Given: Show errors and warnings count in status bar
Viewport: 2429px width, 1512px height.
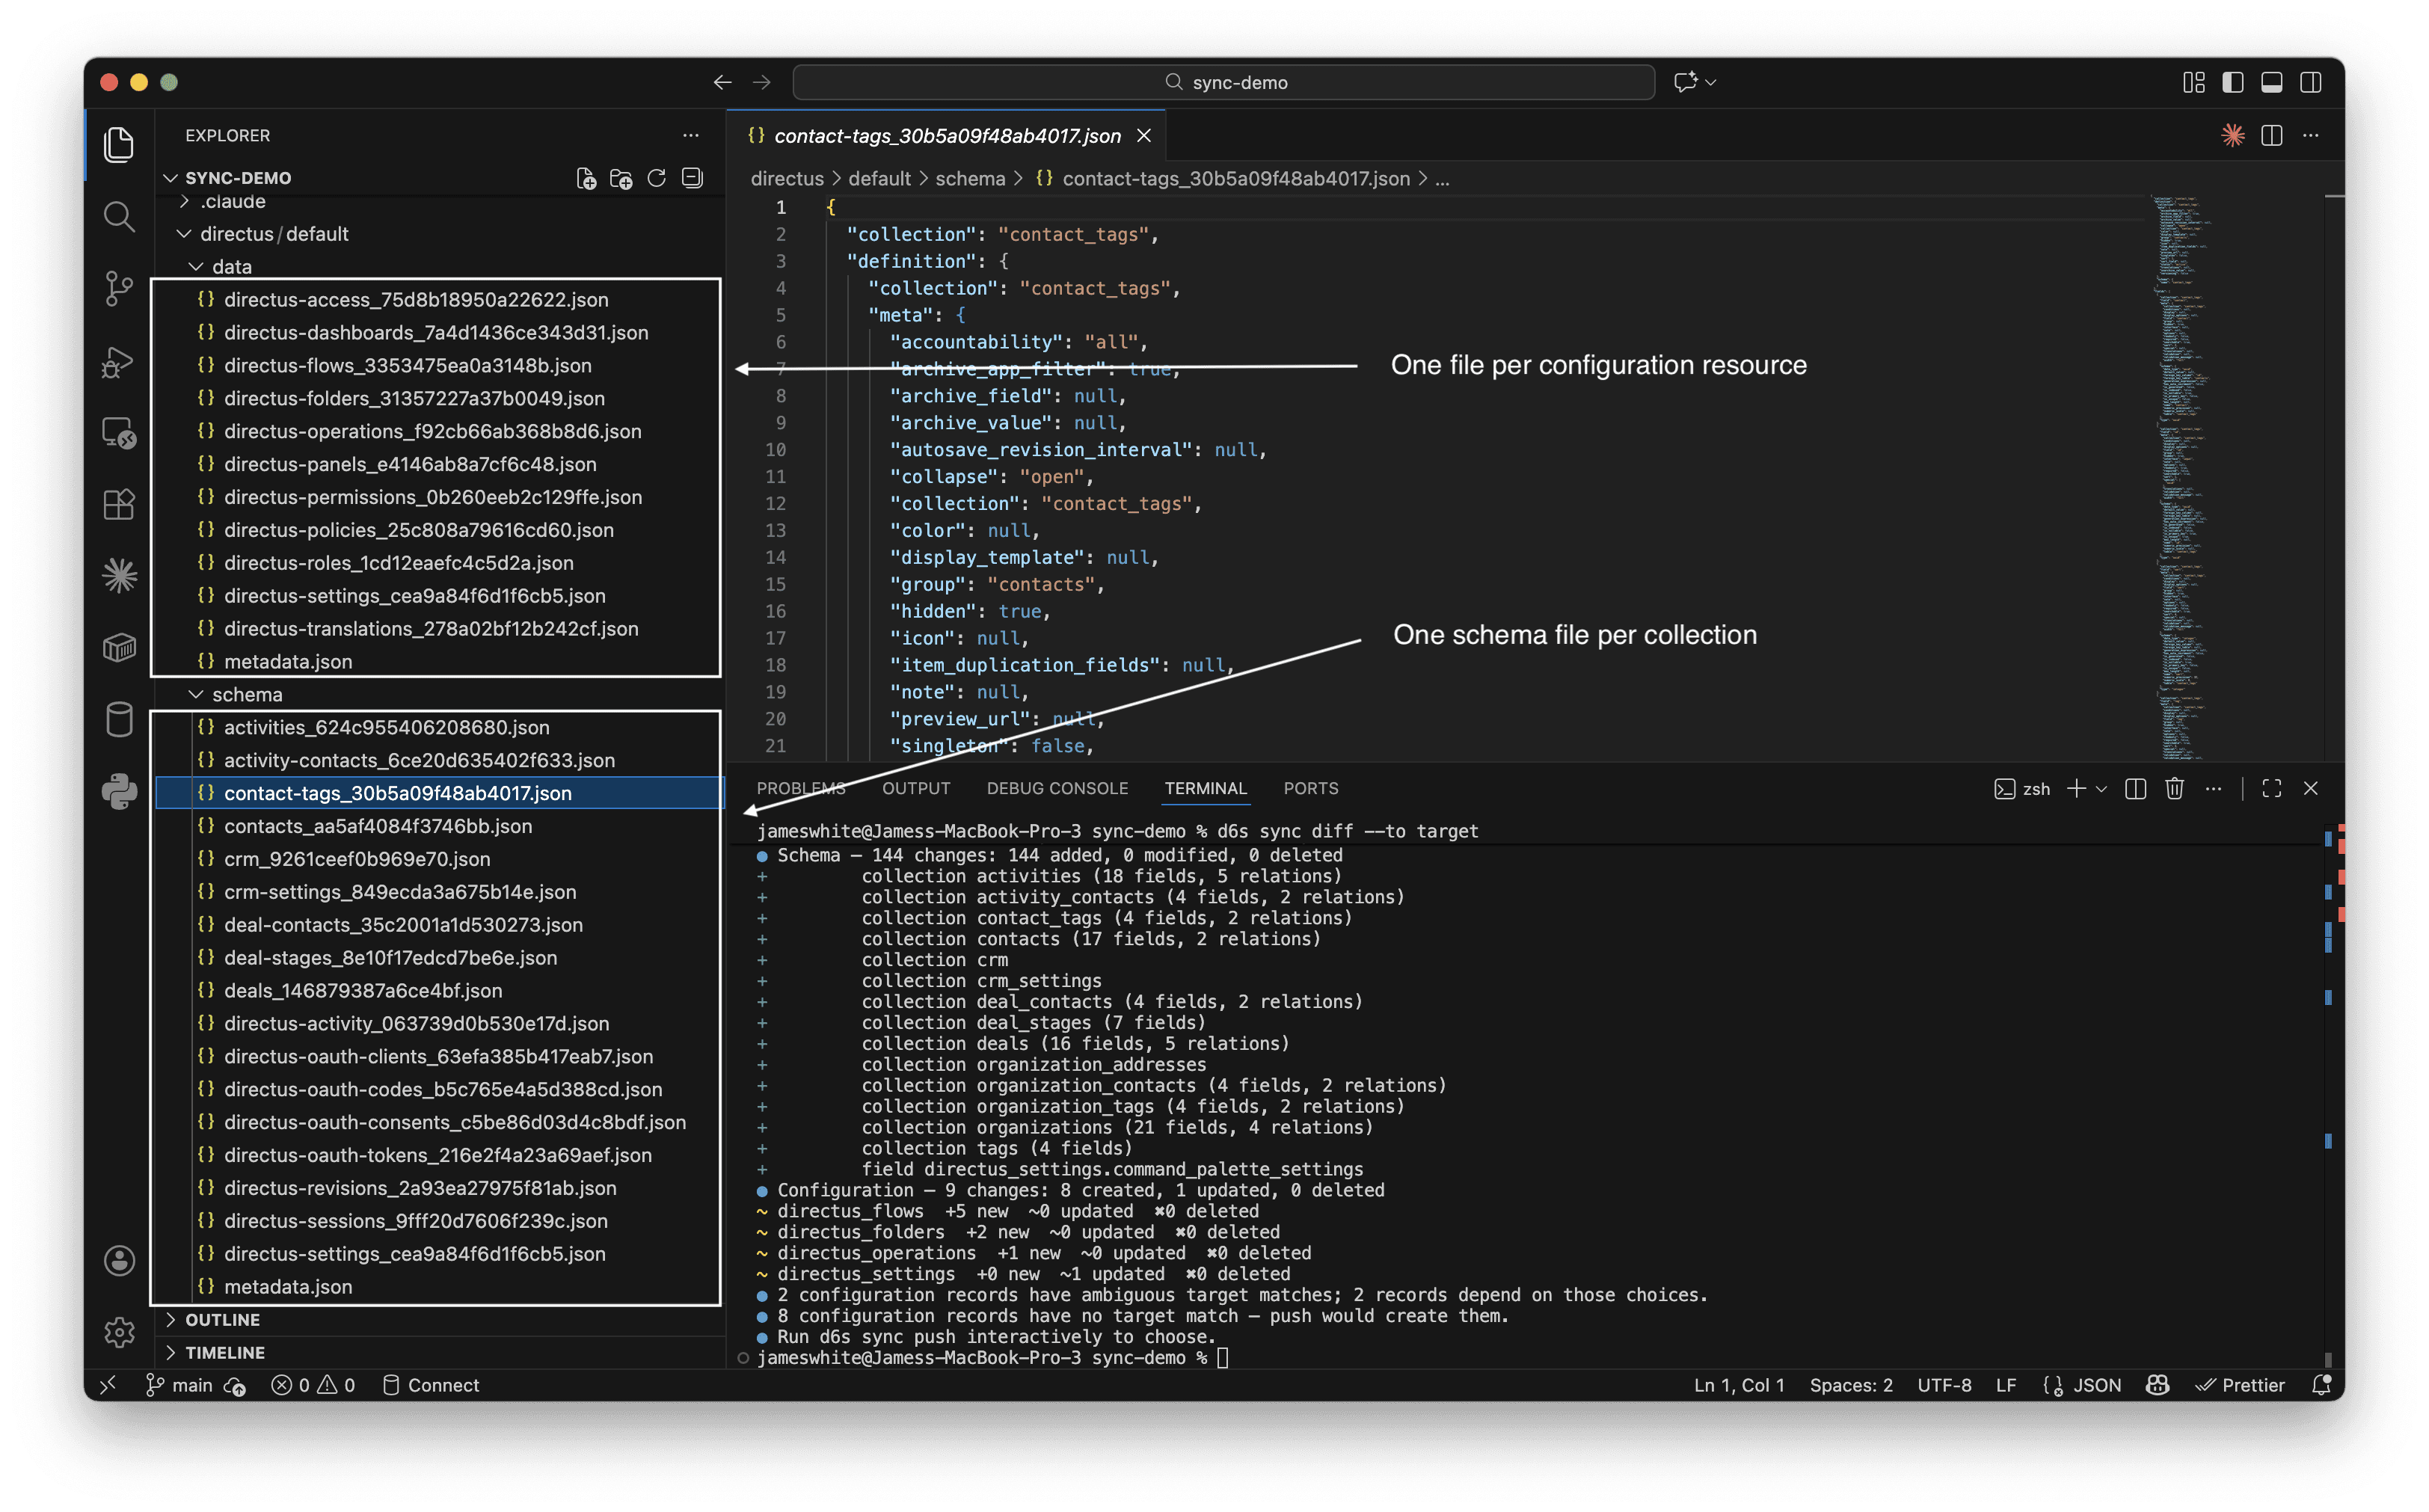Looking at the screenshot, I should (x=313, y=1385).
